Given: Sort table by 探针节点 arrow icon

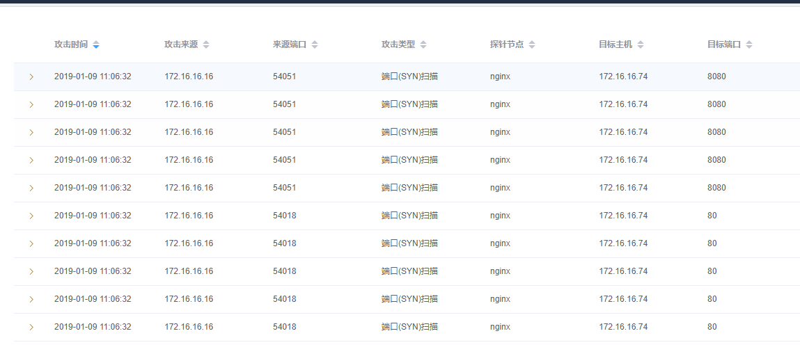Looking at the screenshot, I should 532,45.
